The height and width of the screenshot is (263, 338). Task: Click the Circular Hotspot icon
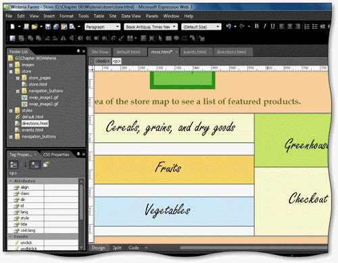176,38
